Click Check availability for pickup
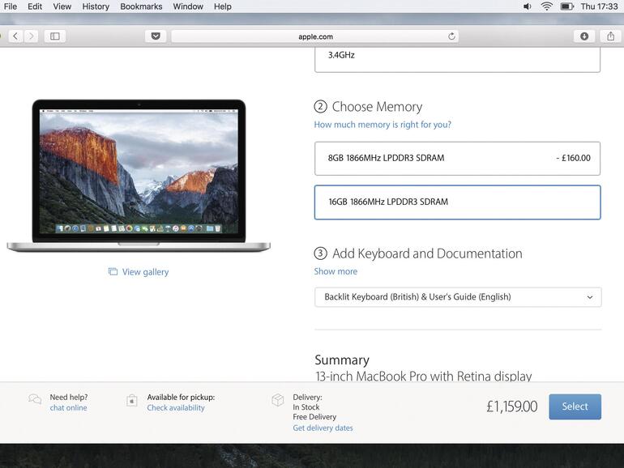The width and height of the screenshot is (624, 468). pyautogui.click(x=176, y=407)
